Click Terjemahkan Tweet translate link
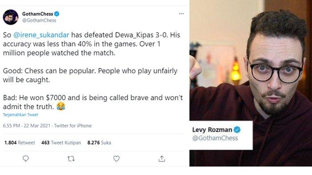This screenshot has width=312, height=175. click(x=21, y=115)
